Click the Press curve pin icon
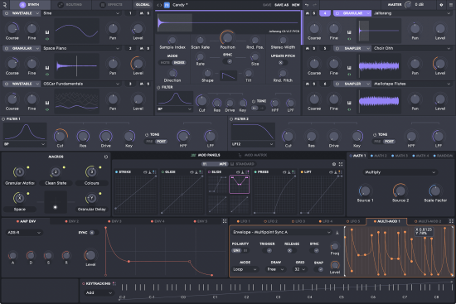 coord(289,172)
